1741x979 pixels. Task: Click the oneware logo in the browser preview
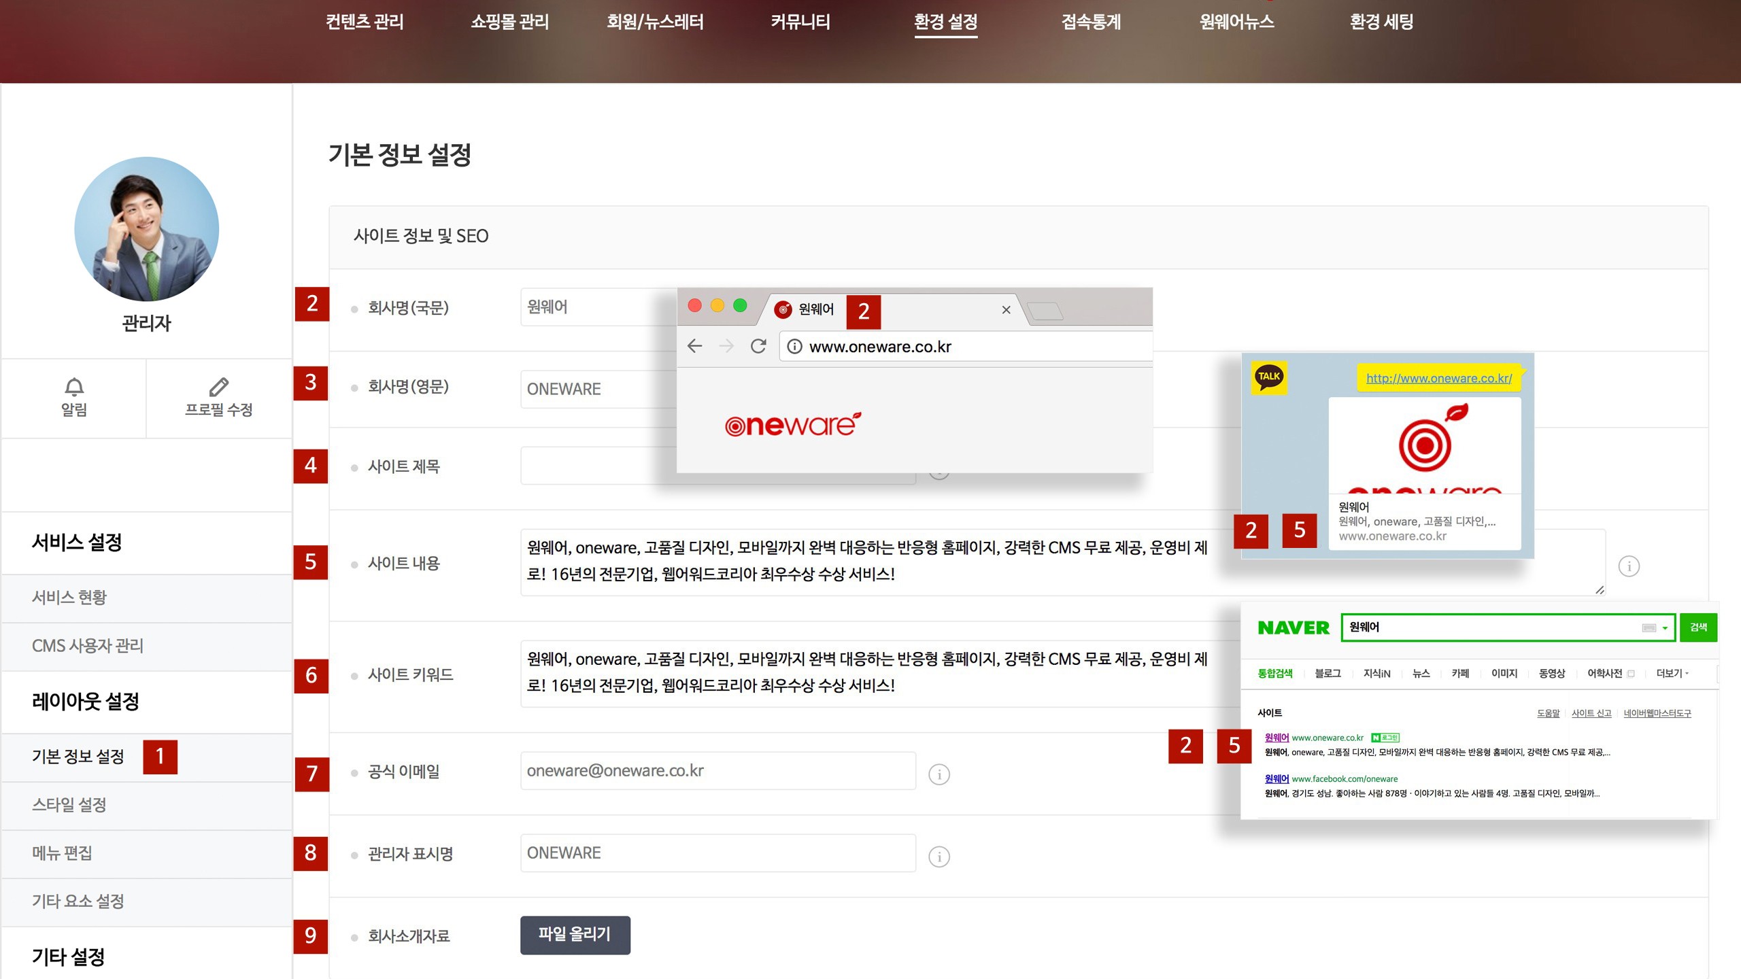coord(793,424)
